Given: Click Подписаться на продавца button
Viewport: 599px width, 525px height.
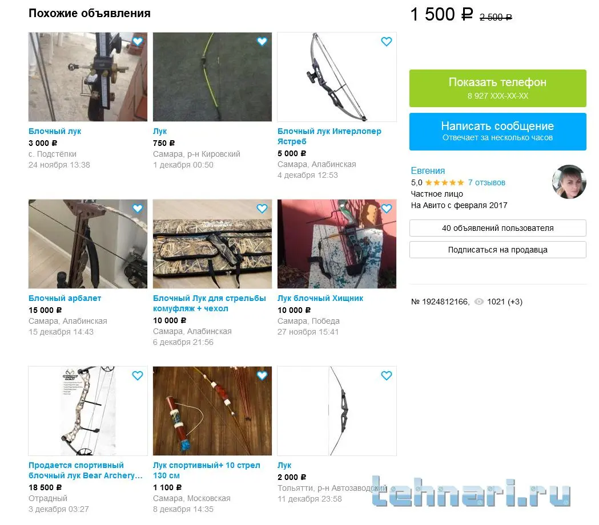Looking at the screenshot, I should (498, 250).
